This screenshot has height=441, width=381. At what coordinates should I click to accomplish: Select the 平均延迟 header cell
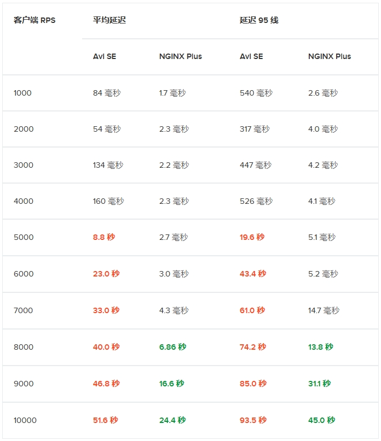(109, 20)
